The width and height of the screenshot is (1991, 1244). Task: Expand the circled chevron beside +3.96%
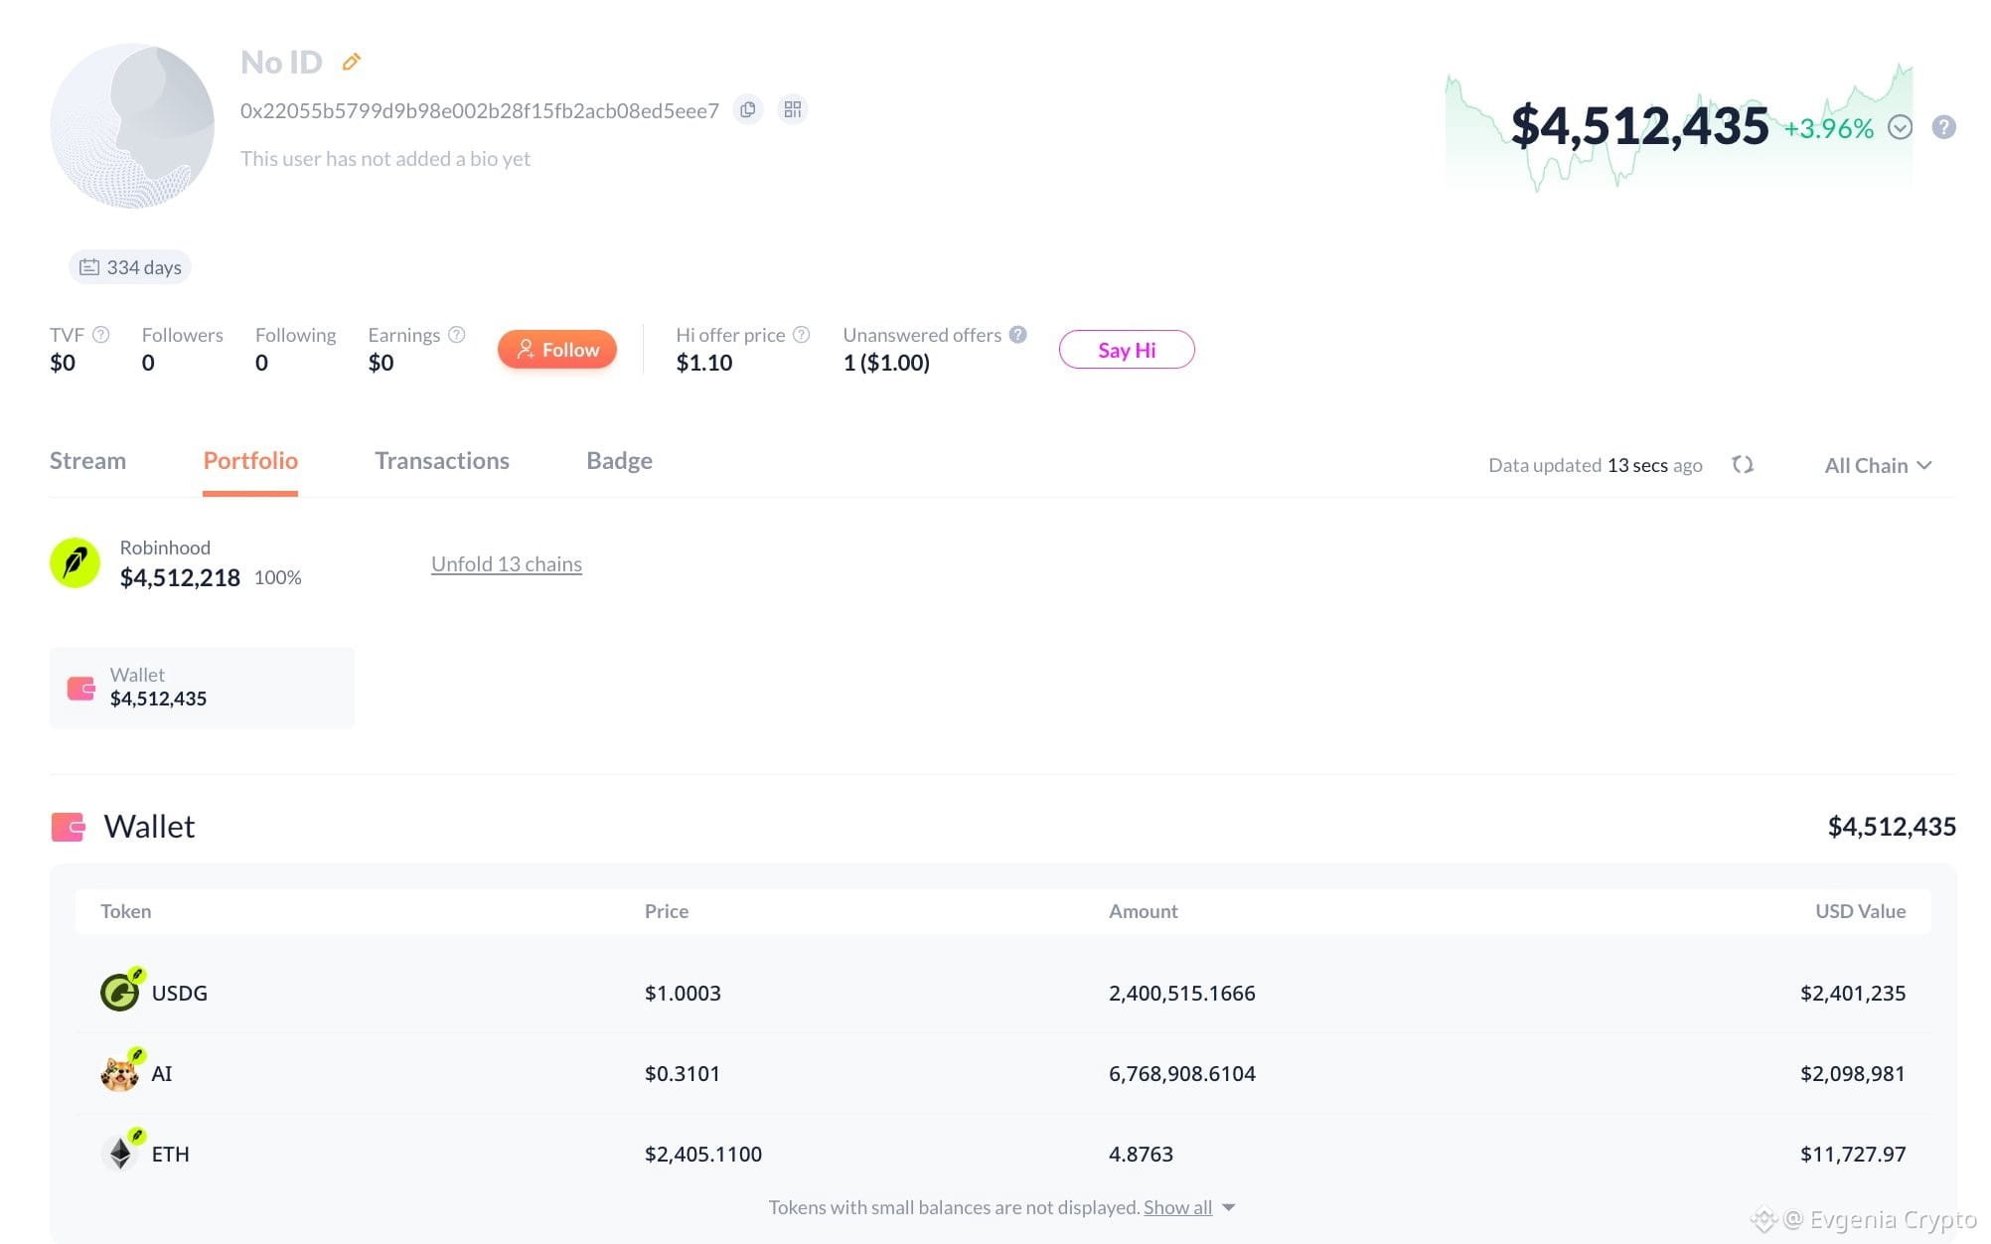pyautogui.click(x=1900, y=127)
